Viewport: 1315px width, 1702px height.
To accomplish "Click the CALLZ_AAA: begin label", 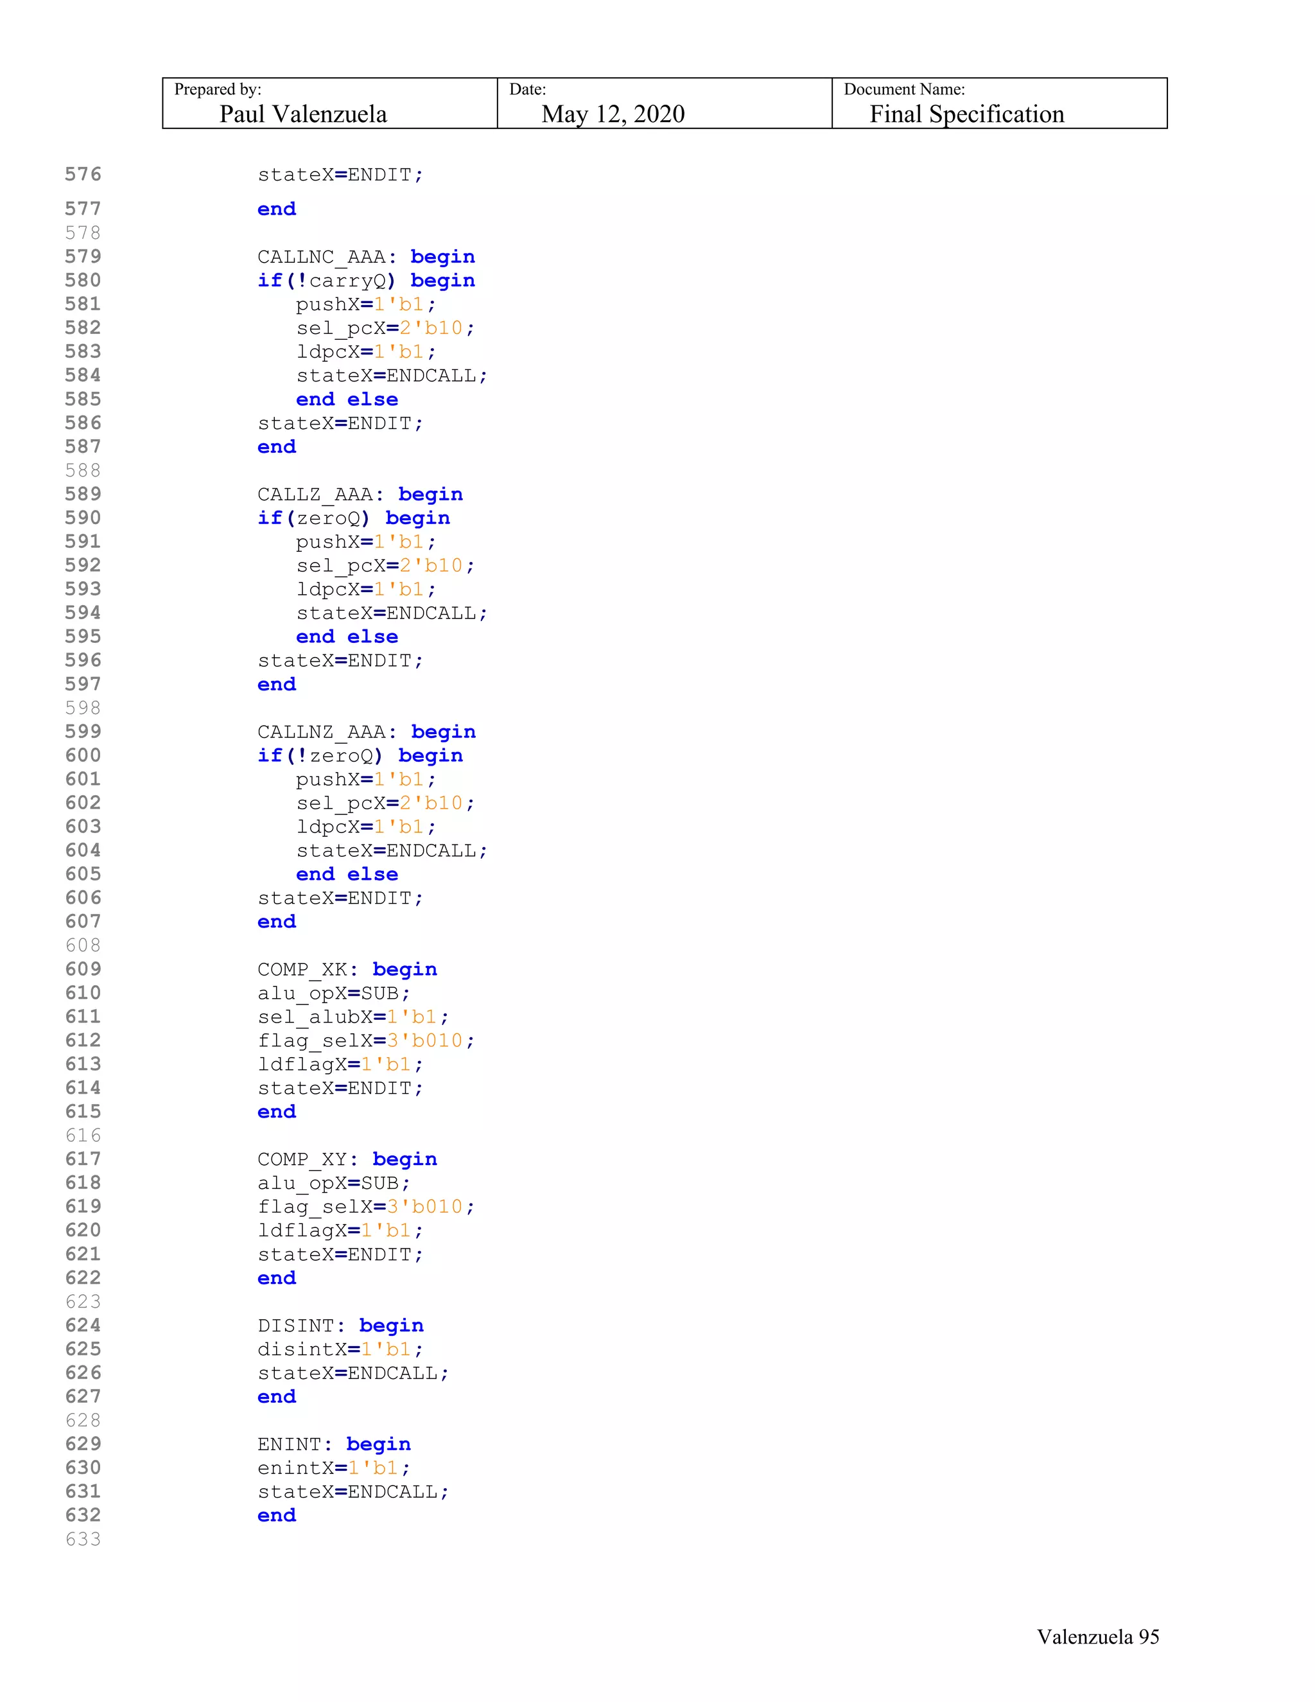I will (360, 495).
